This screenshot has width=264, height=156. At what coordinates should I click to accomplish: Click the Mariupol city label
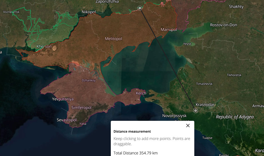pyautogui.click(x=169, y=30)
